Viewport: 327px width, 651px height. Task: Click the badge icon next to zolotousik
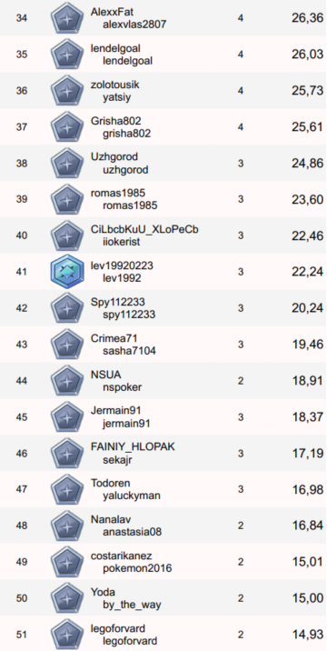tap(67, 91)
